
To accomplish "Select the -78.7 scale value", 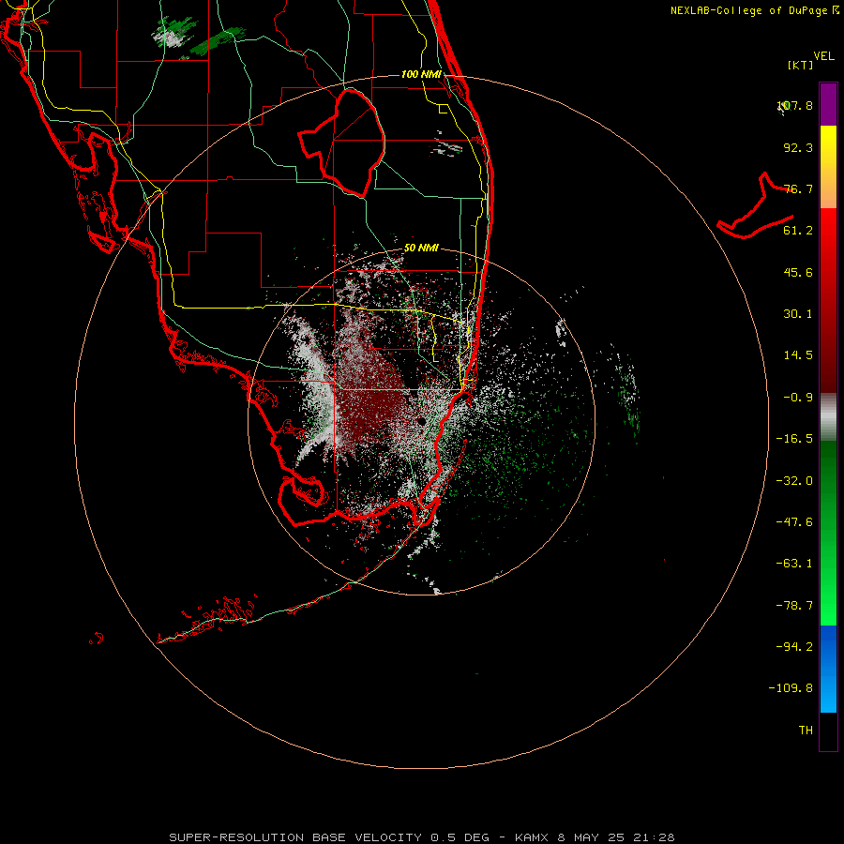I will click(794, 606).
